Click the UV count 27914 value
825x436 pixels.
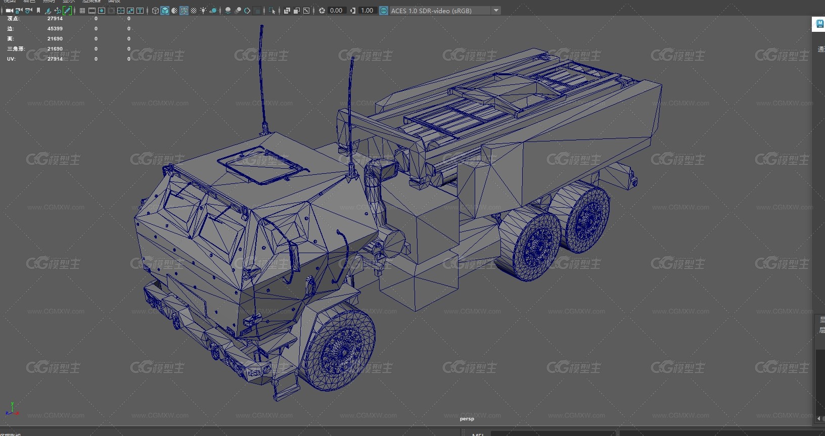click(x=55, y=59)
